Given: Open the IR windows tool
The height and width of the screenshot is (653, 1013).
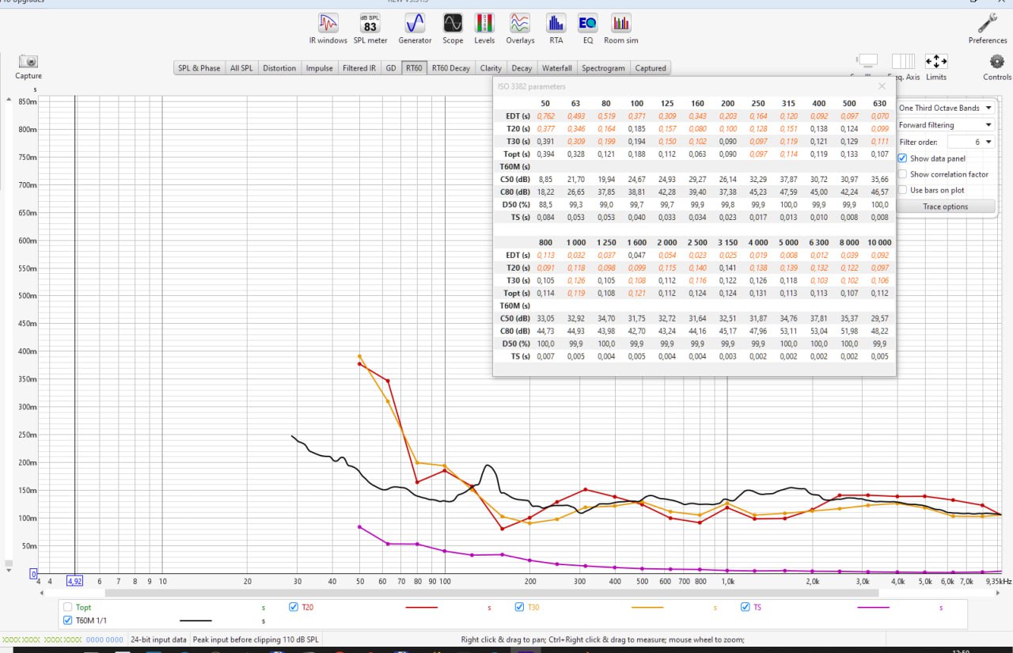Looking at the screenshot, I should click(328, 28).
